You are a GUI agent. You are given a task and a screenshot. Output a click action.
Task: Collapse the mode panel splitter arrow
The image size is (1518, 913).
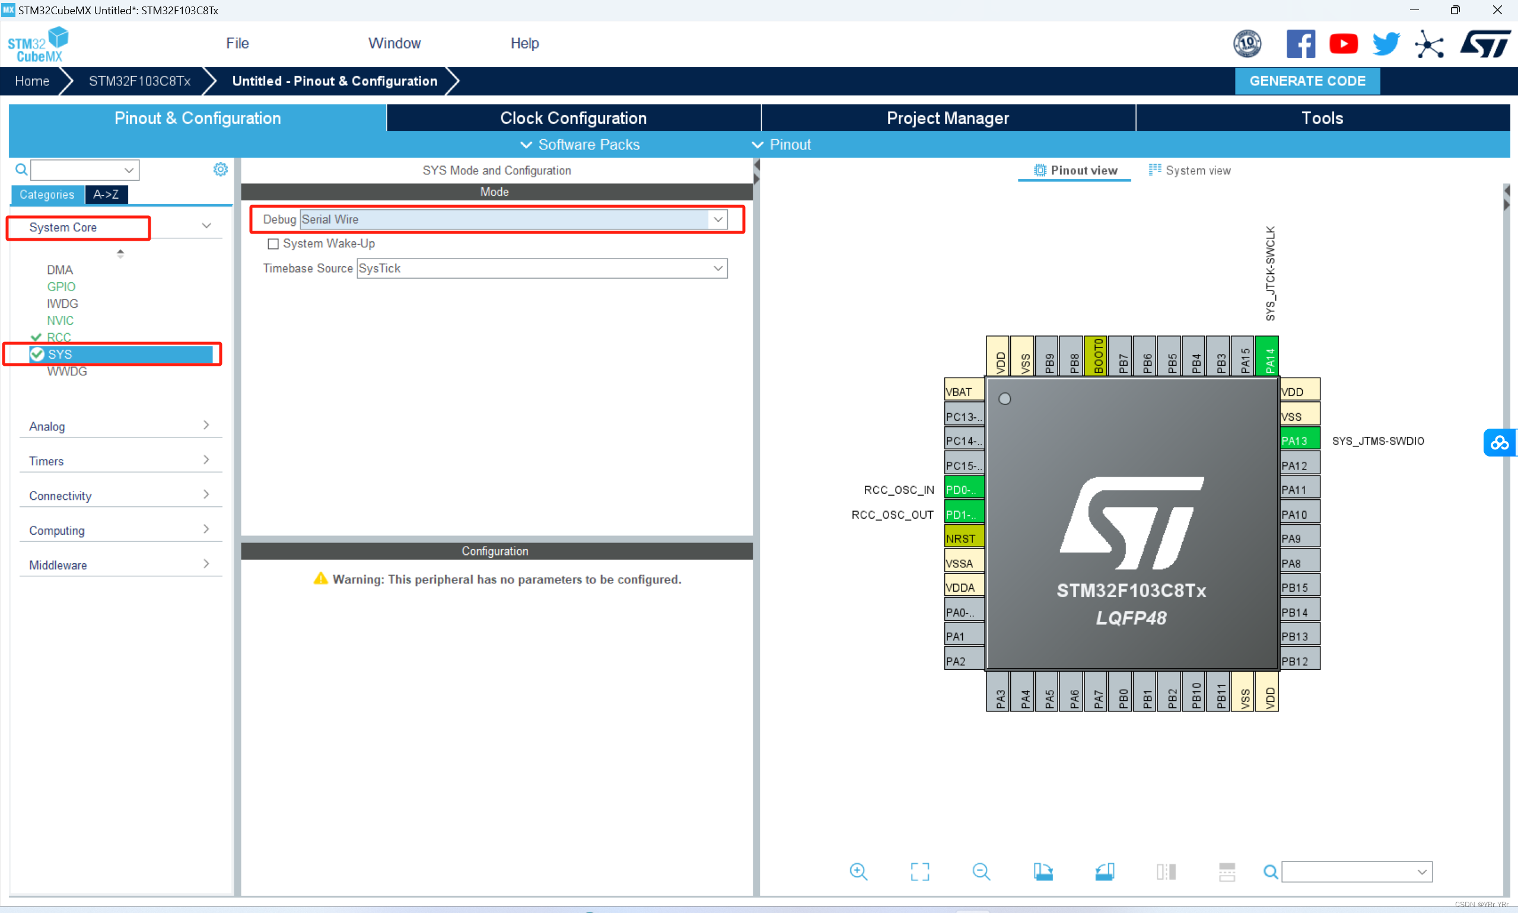(x=756, y=165)
